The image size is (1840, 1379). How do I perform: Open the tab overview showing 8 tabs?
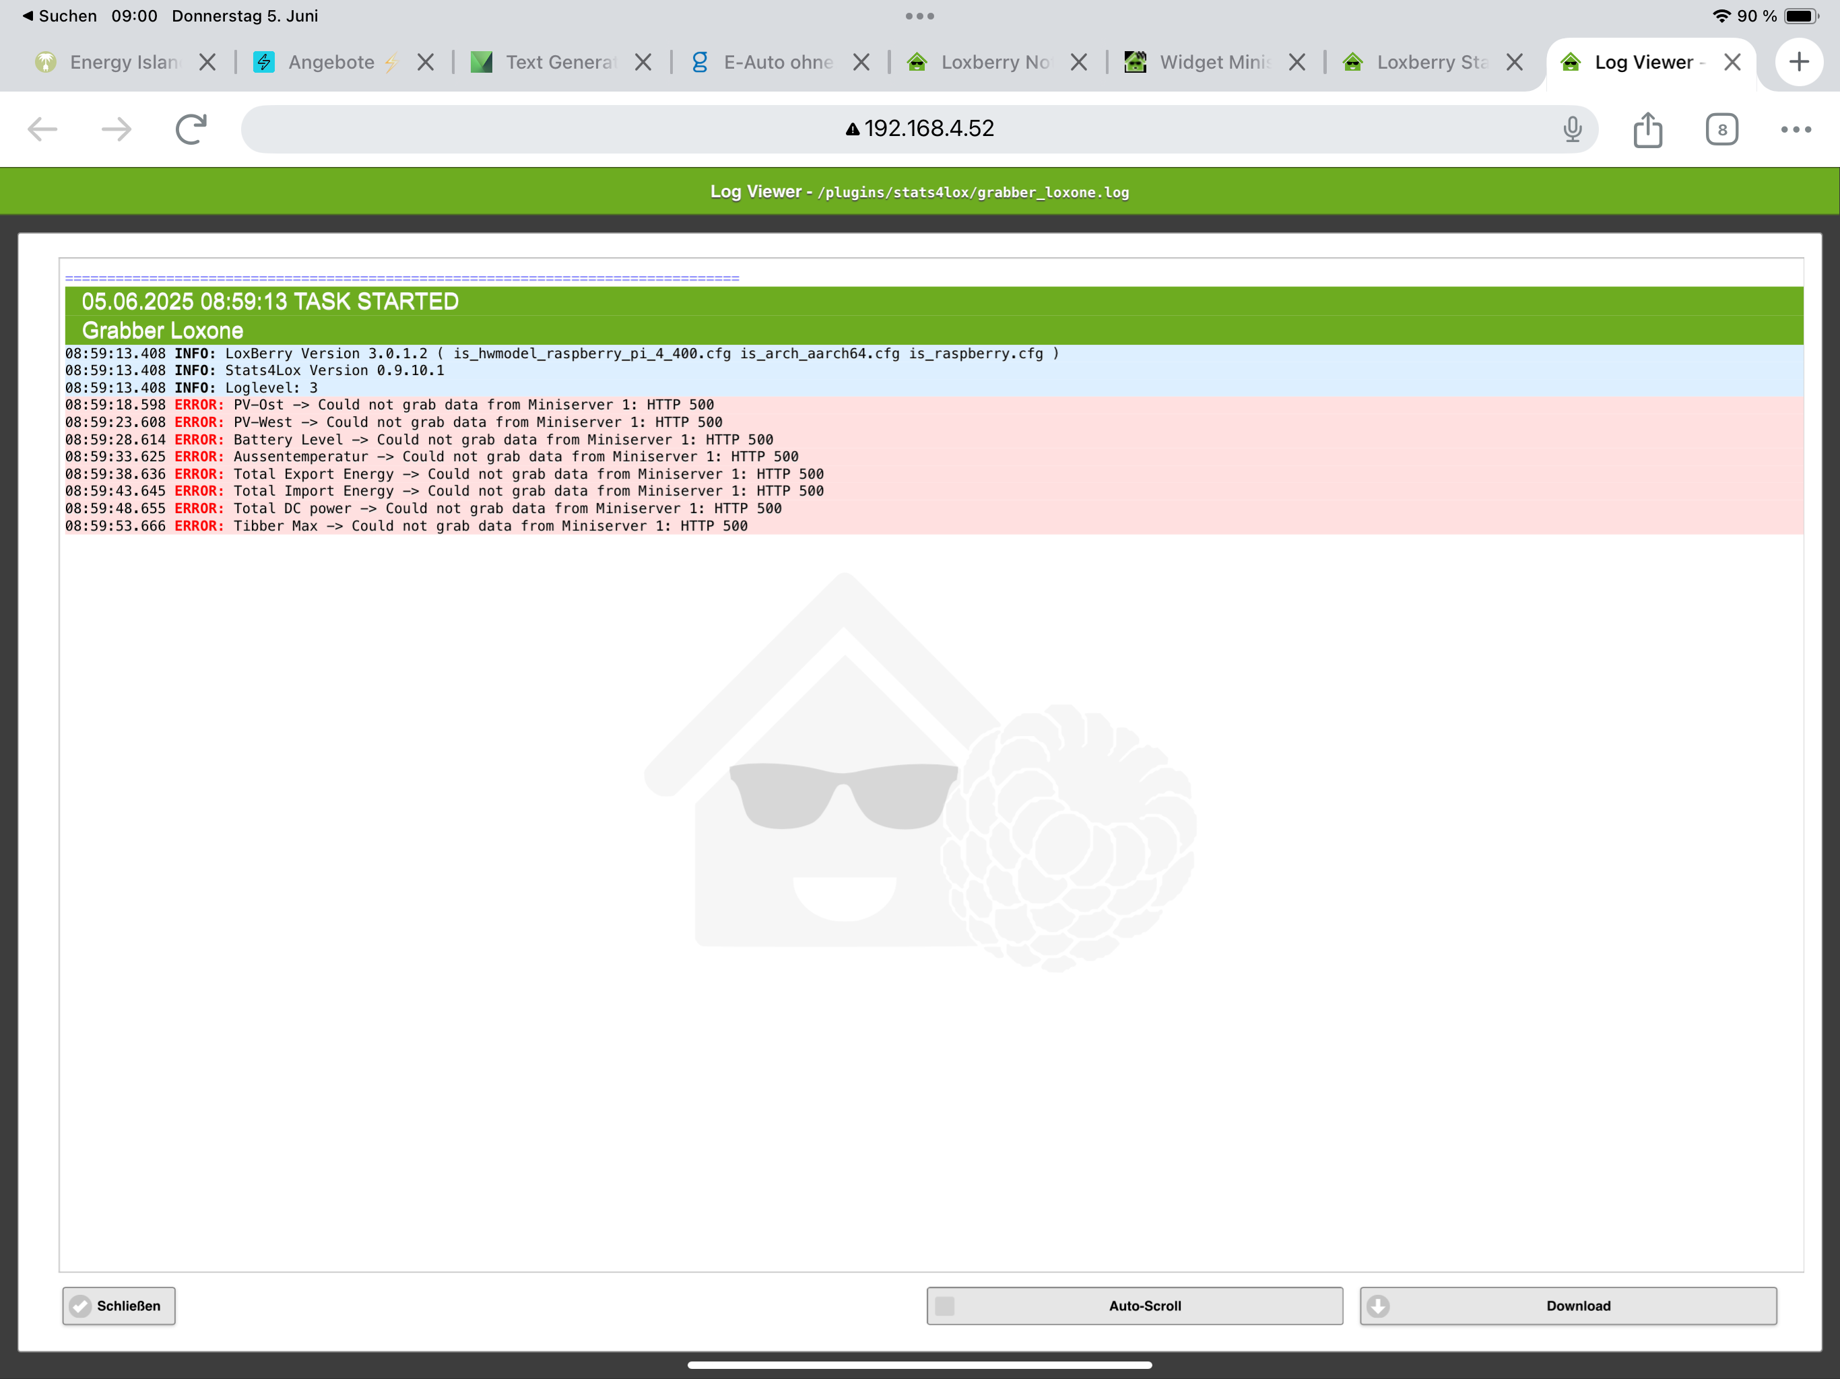1721,130
